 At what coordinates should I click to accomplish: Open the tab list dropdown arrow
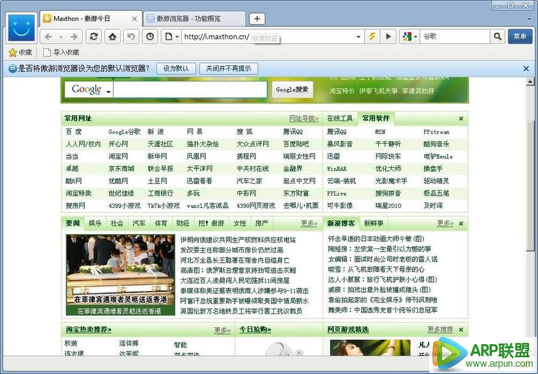[531, 19]
